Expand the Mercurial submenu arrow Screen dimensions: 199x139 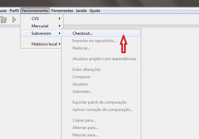[59, 26]
